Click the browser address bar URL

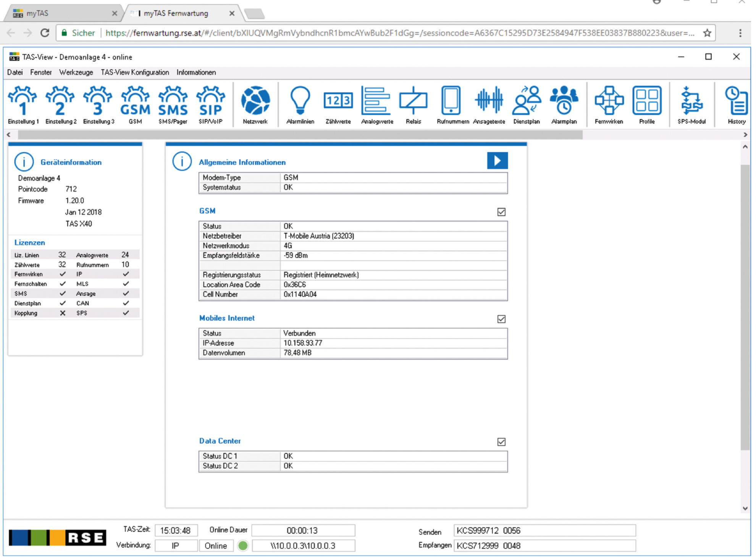[400, 33]
